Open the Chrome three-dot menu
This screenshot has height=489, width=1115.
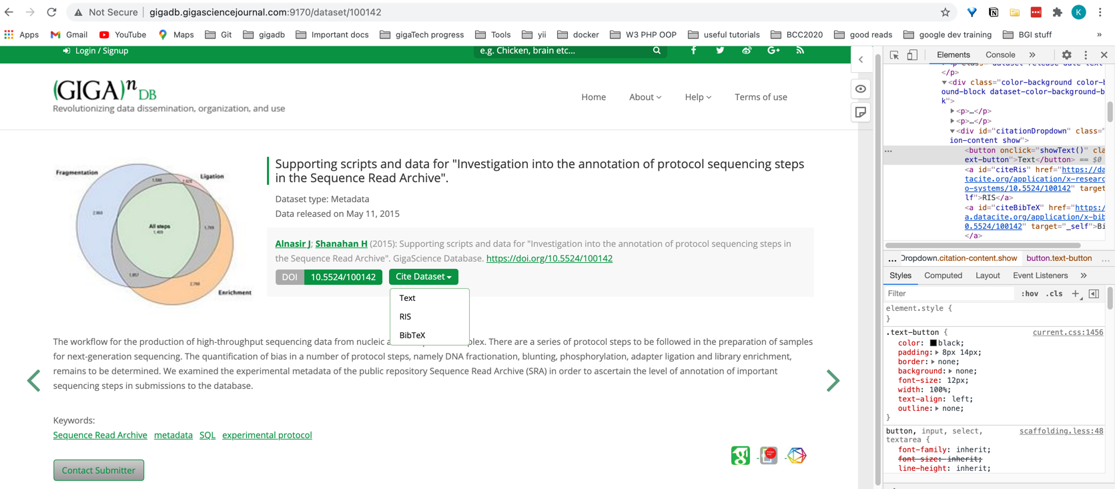[1100, 12]
